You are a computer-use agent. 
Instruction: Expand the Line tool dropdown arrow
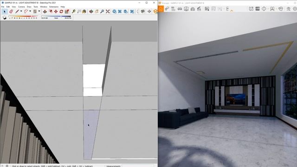click(x=21, y=11)
